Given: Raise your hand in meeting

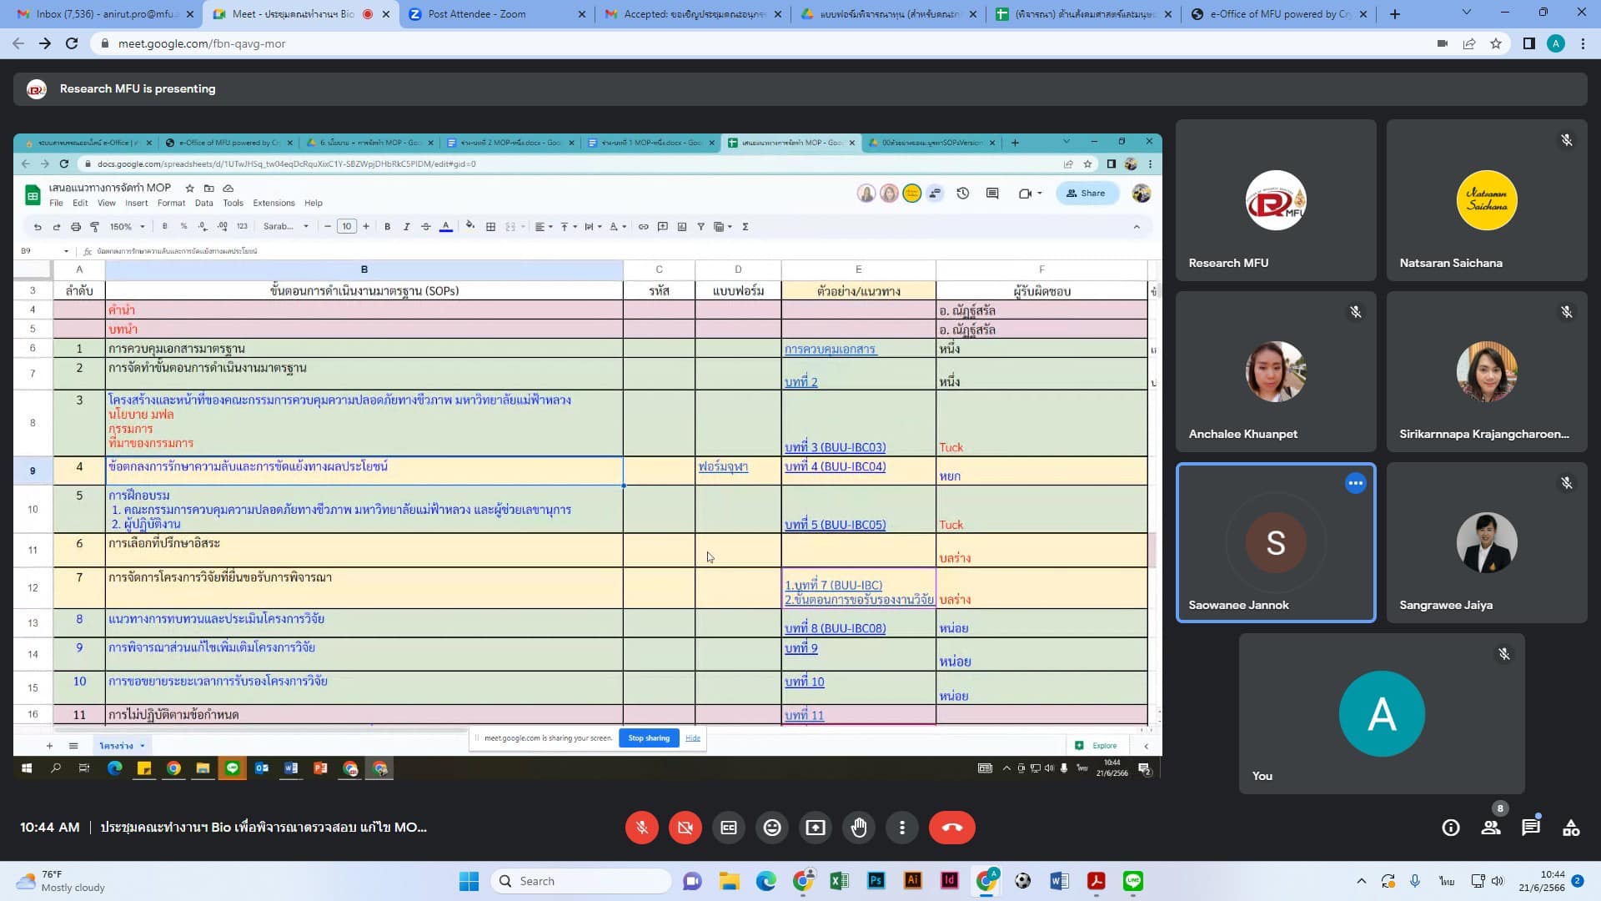Looking at the screenshot, I should point(859,828).
